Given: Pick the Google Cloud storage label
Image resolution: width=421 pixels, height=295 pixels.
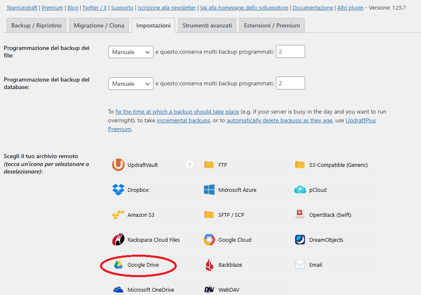Looking at the screenshot, I should [235, 240].
